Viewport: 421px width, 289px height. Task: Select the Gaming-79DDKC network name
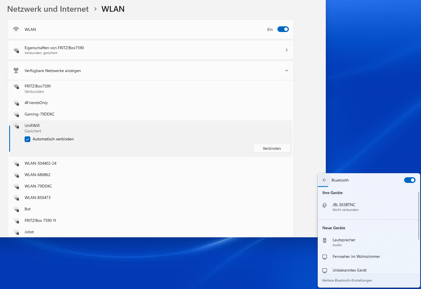pyautogui.click(x=39, y=114)
